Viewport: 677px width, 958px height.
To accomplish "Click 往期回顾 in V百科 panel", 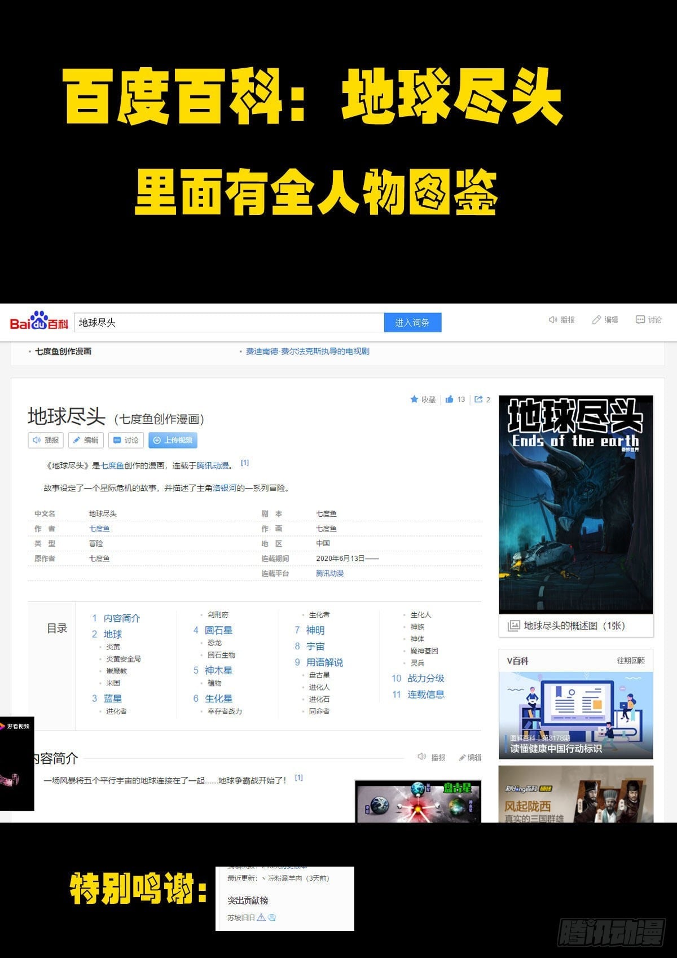I will click(x=630, y=661).
